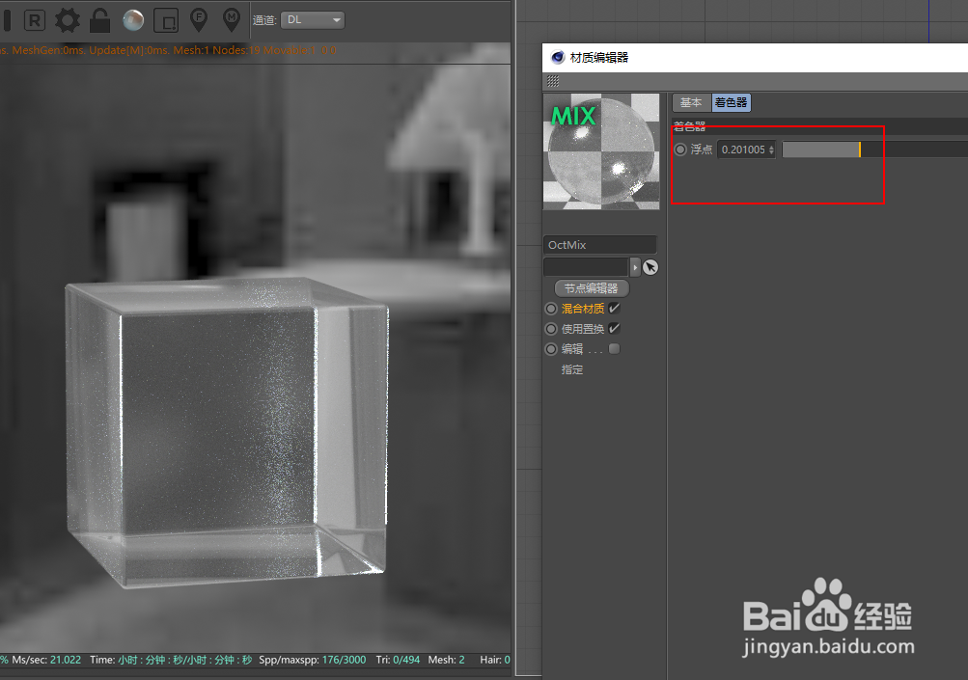Toggle the 使用置换 circle button
The width and height of the screenshot is (968, 680).
pyautogui.click(x=551, y=329)
